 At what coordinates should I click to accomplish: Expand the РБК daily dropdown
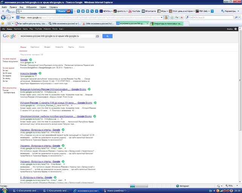tap(209, 11)
